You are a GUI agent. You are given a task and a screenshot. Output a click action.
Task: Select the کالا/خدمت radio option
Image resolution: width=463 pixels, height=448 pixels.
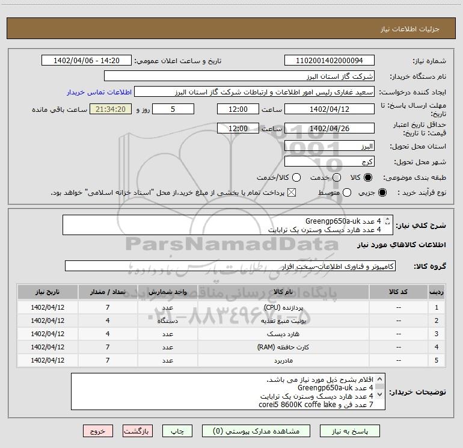[296, 177]
